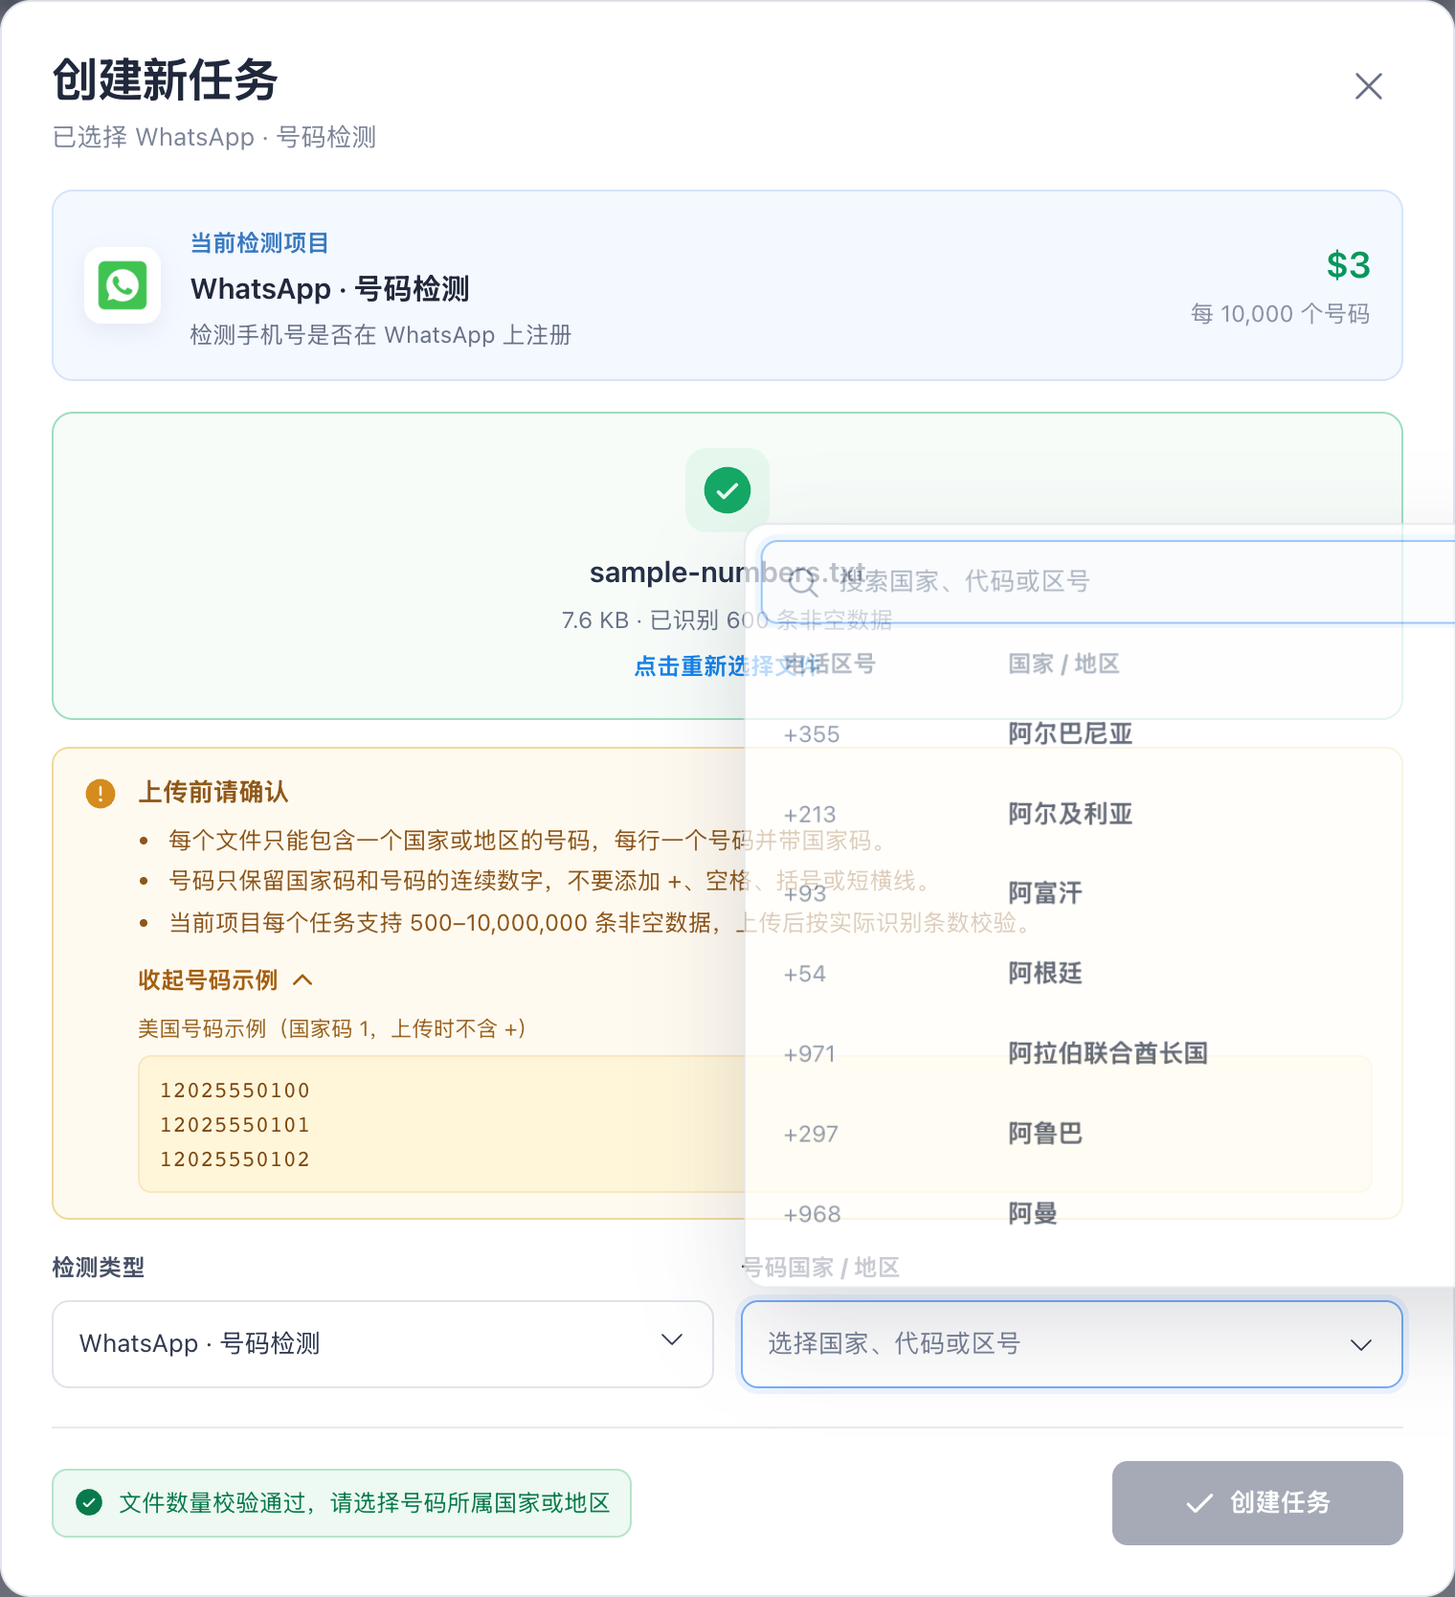Close the 创建新任务 dialog
Viewport: 1455px width, 1597px height.
pos(1368,86)
